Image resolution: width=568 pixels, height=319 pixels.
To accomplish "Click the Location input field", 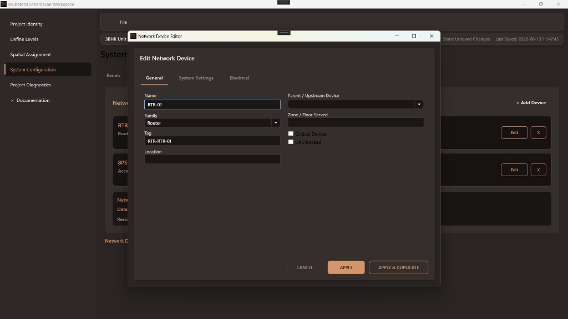I will coord(212,159).
